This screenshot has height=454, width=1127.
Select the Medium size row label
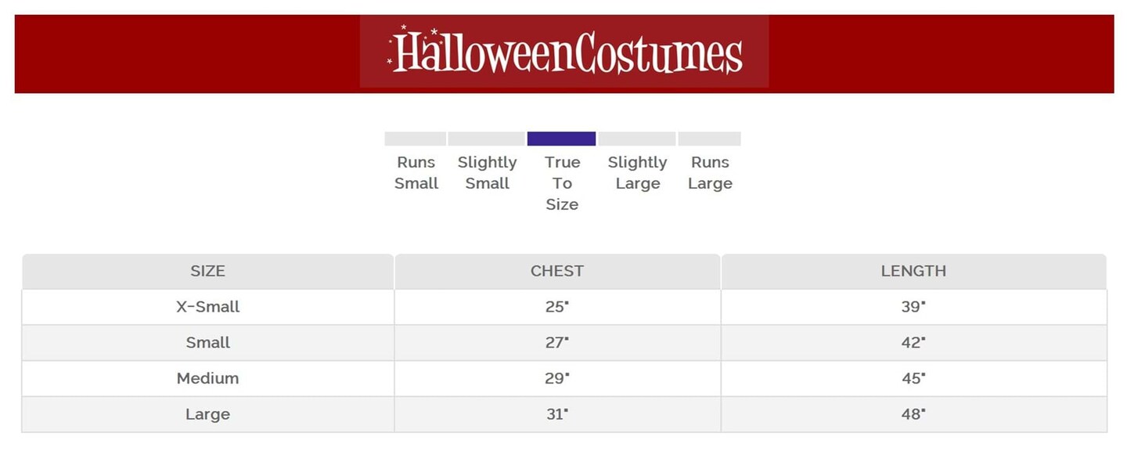click(207, 379)
